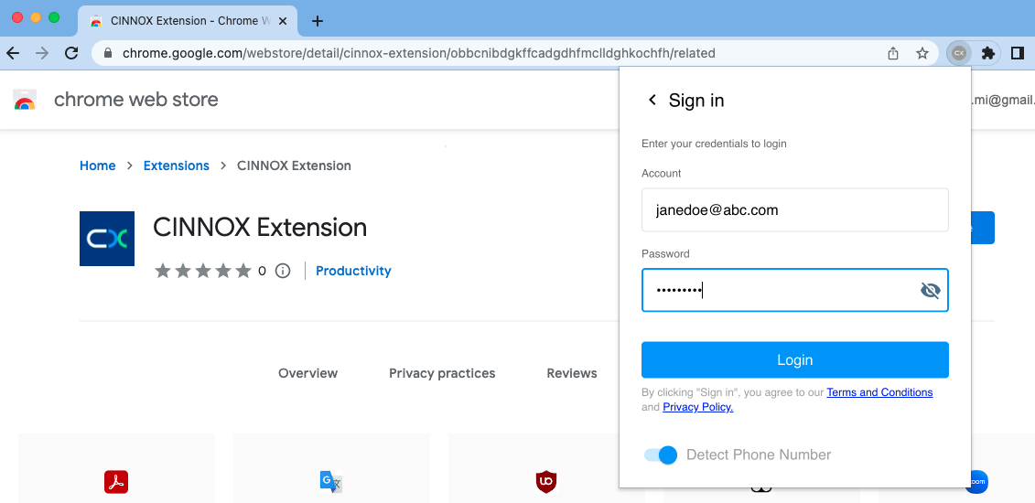
Task: Click the Login button
Action: 794,360
